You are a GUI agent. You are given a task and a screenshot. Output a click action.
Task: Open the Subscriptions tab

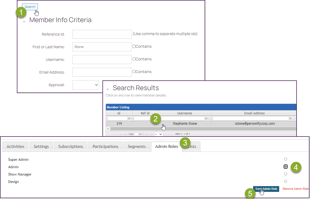click(x=71, y=147)
